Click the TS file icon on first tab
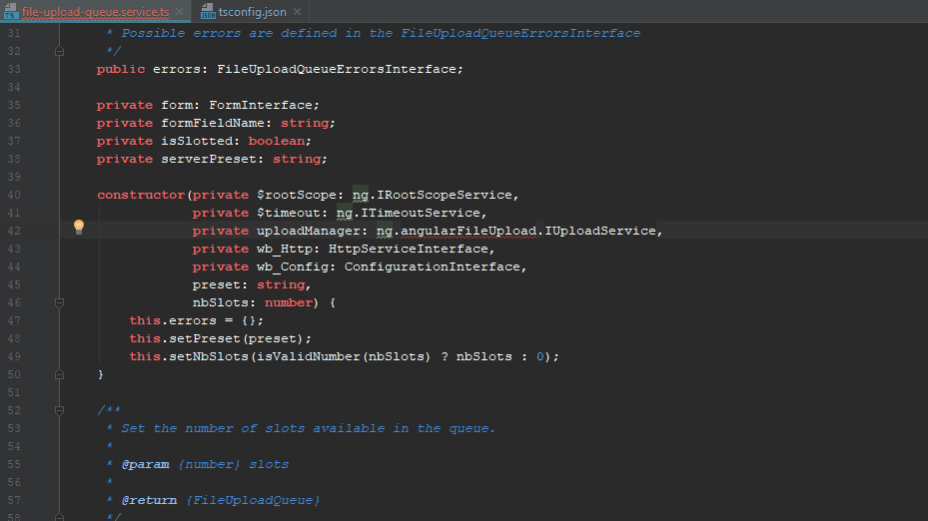 point(10,11)
